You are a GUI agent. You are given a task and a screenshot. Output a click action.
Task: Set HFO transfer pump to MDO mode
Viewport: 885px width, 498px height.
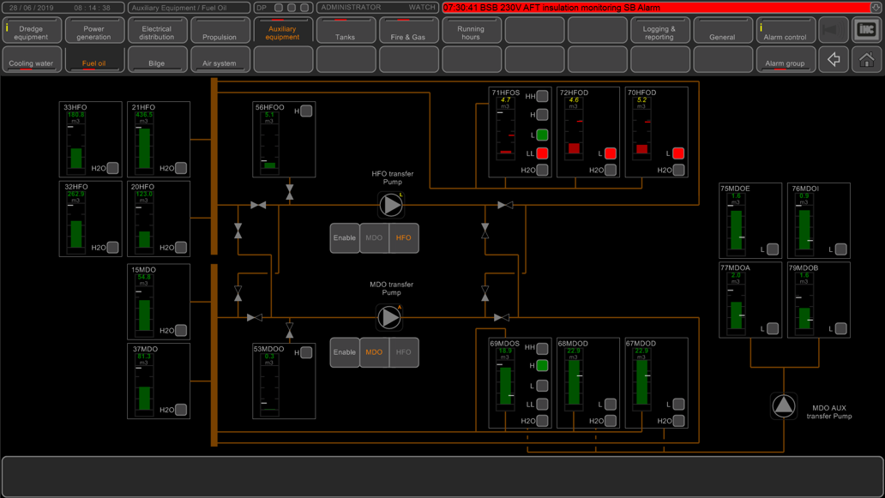(x=374, y=238)
